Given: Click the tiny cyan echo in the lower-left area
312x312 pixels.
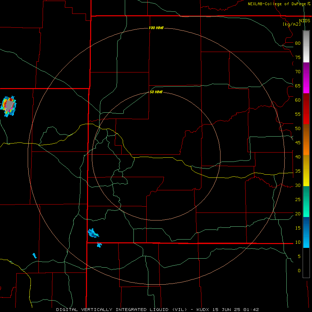Looking at the screenshot, I should [x=35, y=256].
